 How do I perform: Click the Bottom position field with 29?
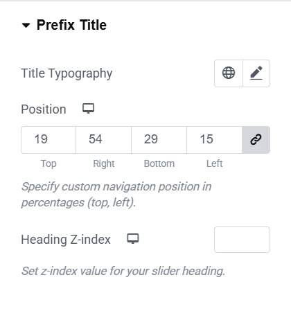[159, 140]
